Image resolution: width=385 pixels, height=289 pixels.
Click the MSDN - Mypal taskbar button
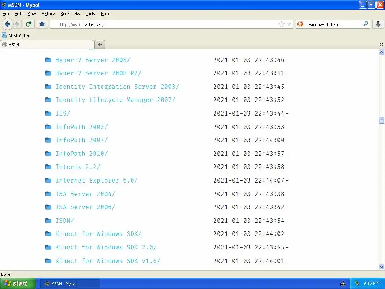pos(70,284)
